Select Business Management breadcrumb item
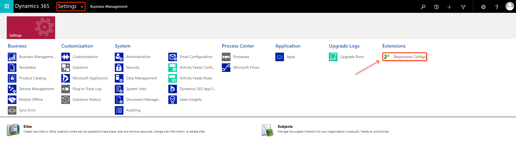 pyautogui.click(x=109, y=6)
